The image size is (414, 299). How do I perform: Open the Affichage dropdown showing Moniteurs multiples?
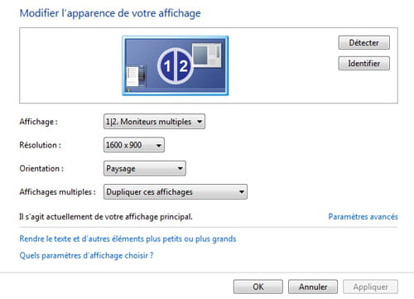point(154,122)
